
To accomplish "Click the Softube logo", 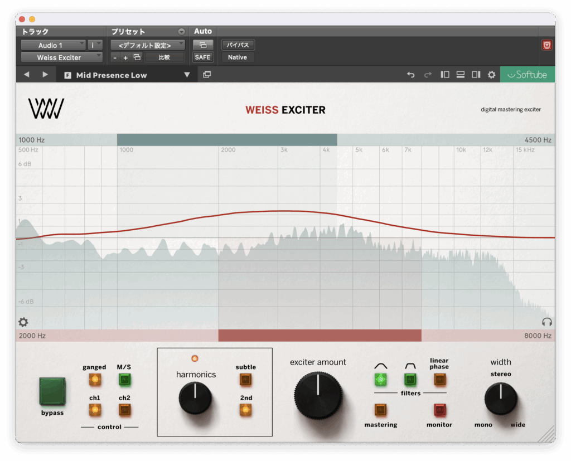I will 528,75.
